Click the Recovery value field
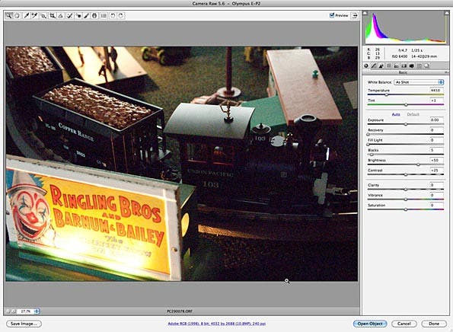Viewport: 453px width, 332px height. (436, 130)
